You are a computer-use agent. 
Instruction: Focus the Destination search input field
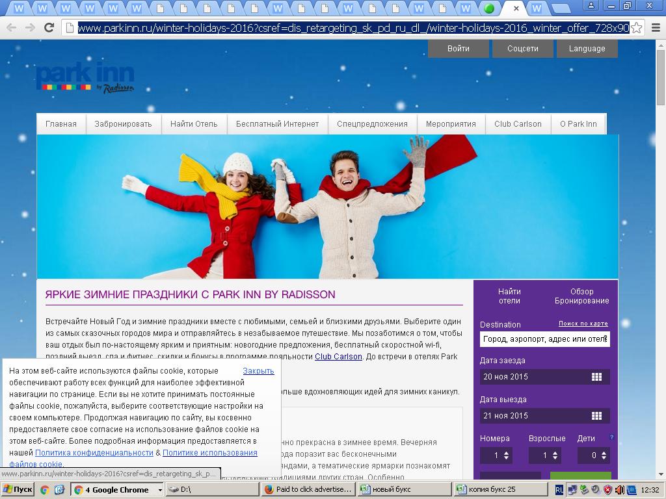[545, 339]
